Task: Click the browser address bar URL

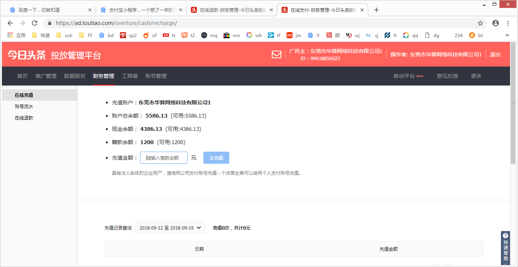Action: click(x=117, y=23)
